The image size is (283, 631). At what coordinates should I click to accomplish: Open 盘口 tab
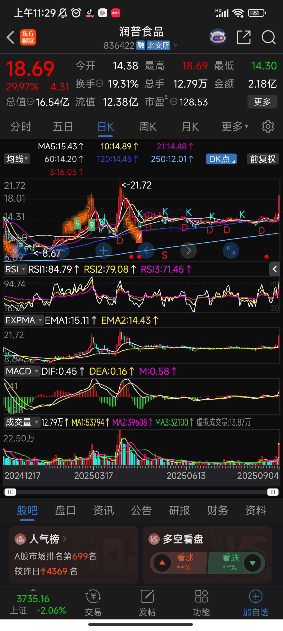pos(65,511)
